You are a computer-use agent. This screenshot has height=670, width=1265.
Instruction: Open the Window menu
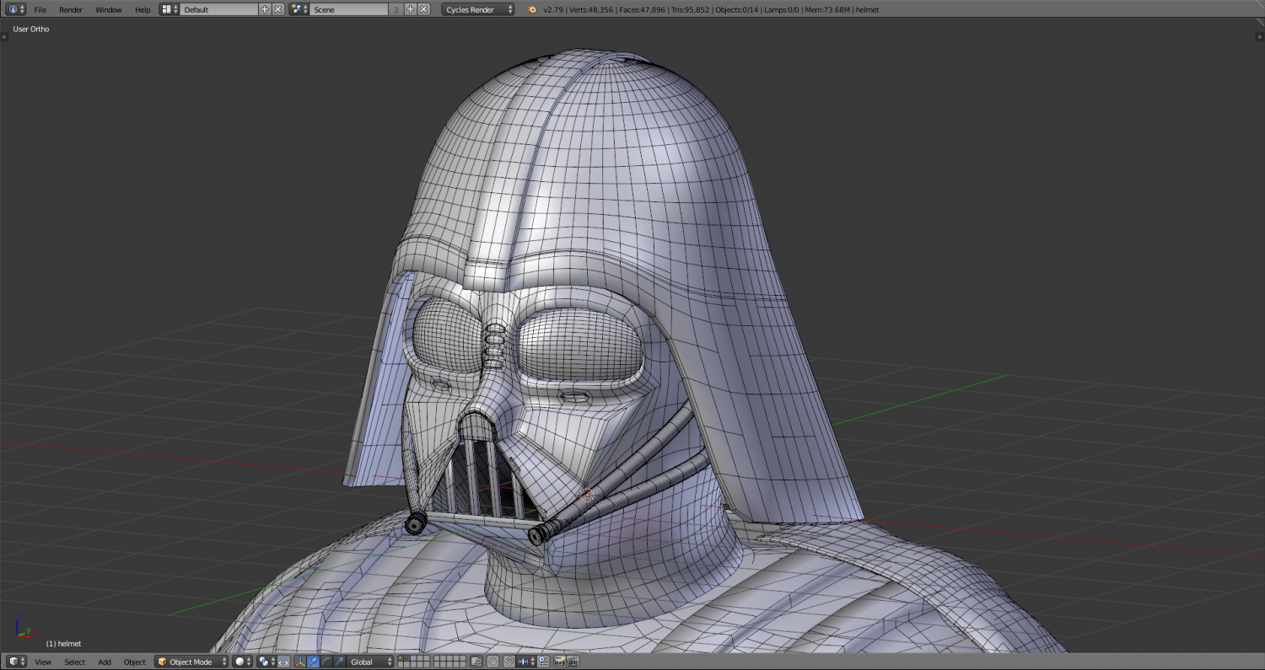tap(108, 9)
